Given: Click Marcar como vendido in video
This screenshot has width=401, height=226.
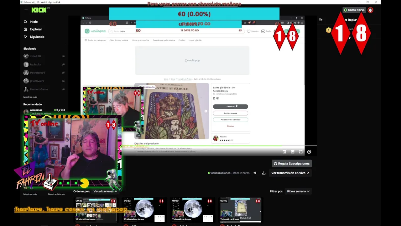Looking at the screenshot, I should 230,120.
